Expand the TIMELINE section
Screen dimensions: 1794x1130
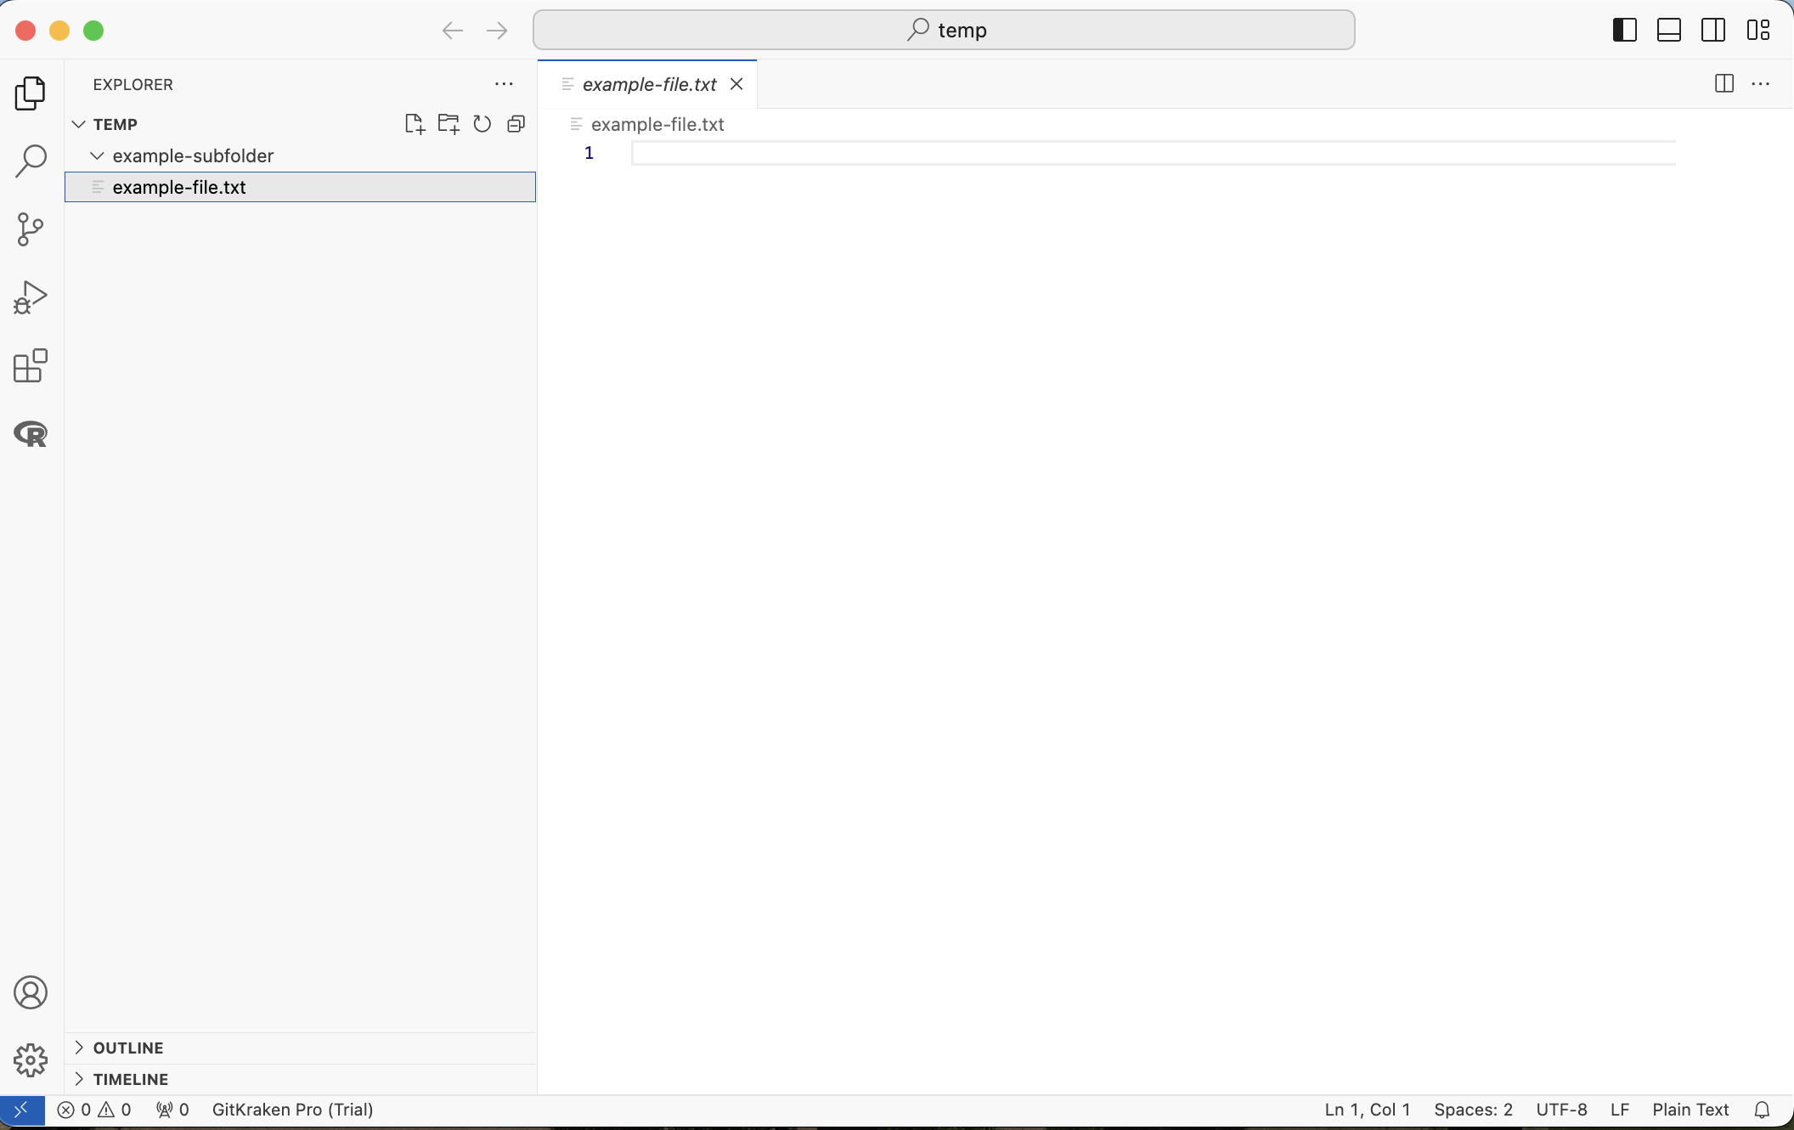point(130,1079)
